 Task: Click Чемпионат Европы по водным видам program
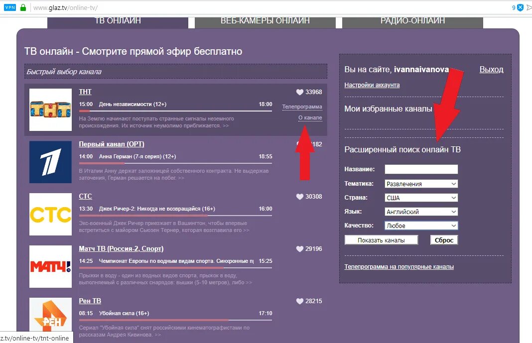tap(176, 261)
